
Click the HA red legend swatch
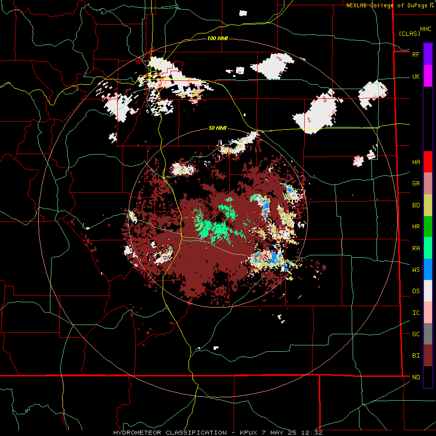tap(428, 162)
